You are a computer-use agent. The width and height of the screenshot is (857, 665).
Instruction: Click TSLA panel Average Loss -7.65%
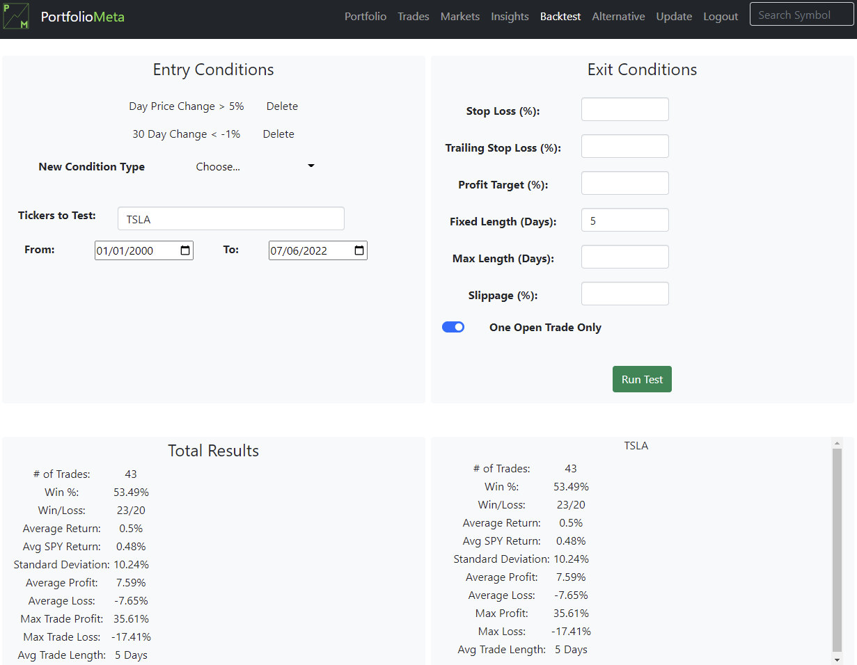[x=571, y=595]
